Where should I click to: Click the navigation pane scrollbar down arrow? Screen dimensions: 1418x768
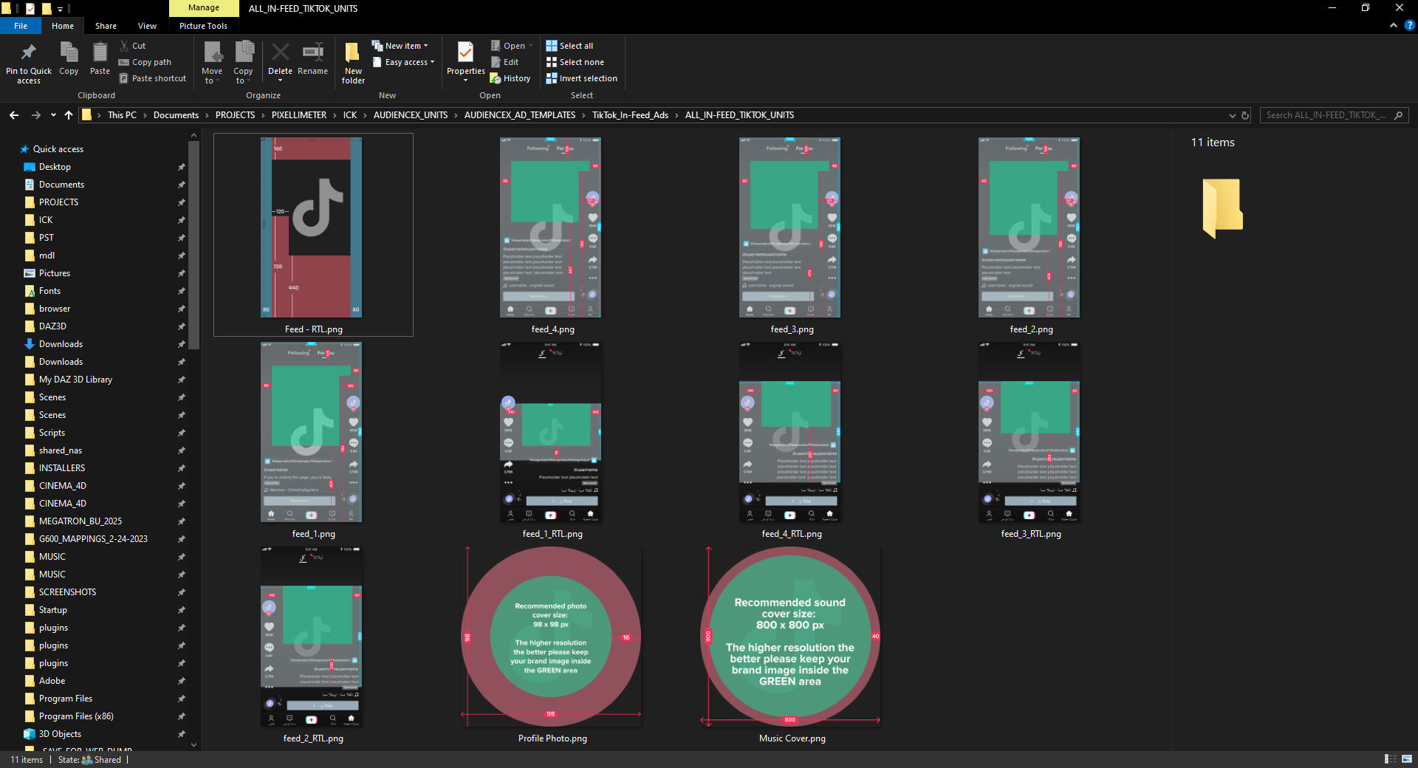pyautogui.click(x=194, y=745)
